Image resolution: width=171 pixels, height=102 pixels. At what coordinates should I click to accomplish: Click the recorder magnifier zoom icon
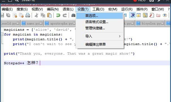17,1
